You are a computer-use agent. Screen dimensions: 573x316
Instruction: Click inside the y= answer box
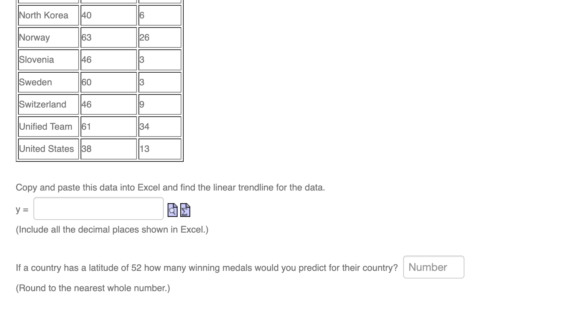[x=98, y=208]
